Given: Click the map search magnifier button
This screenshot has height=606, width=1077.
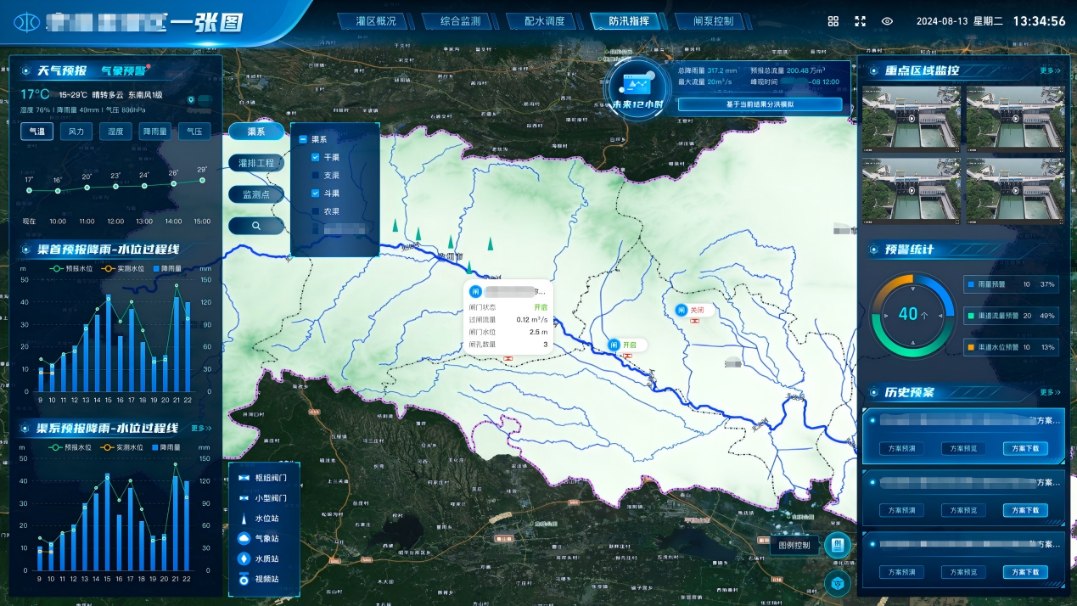Looking at the screenshot, I should point(255,226).
